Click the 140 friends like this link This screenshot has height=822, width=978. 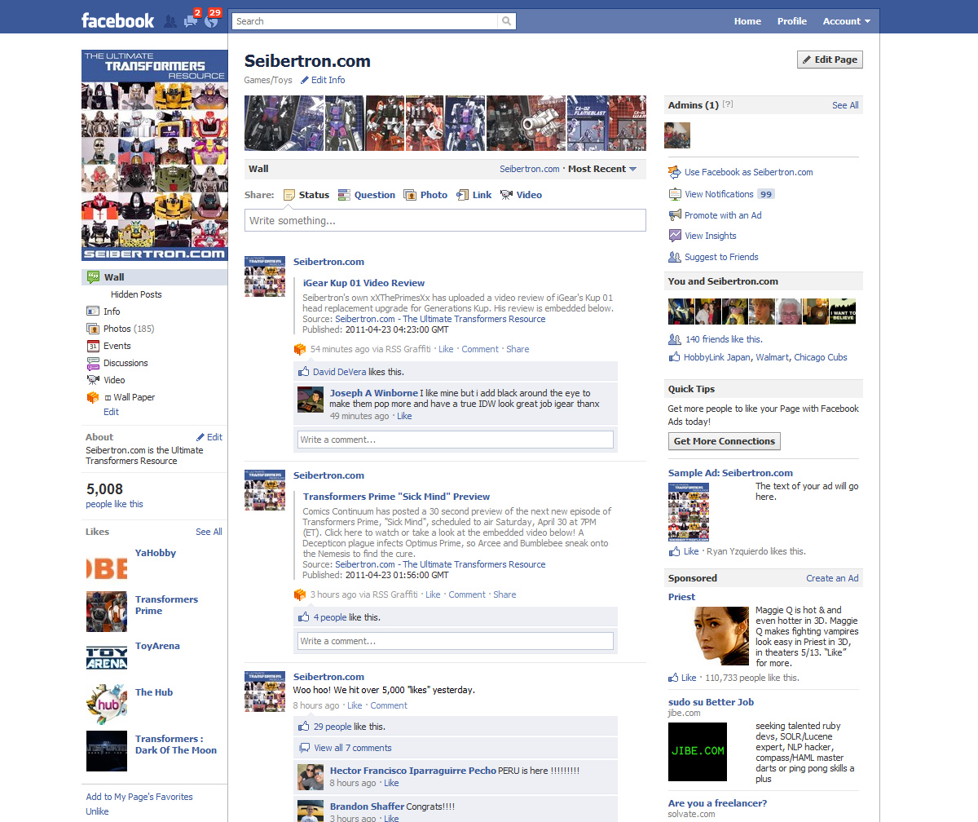724,339
